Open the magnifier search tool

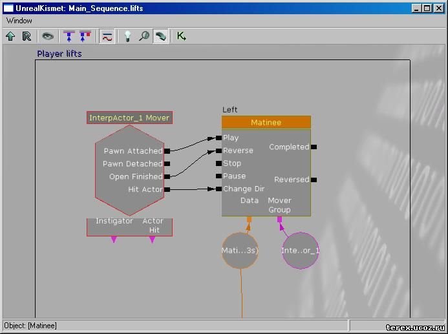tap(144, 36)
